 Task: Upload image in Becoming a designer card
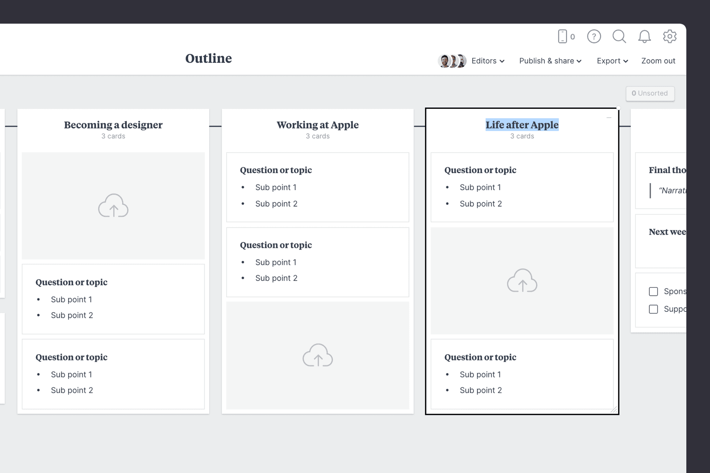point(113,206)
